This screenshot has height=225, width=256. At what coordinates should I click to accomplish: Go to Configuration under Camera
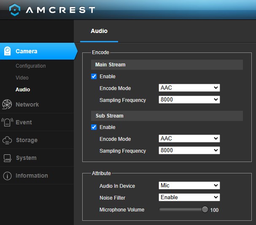tap(31, 66)
